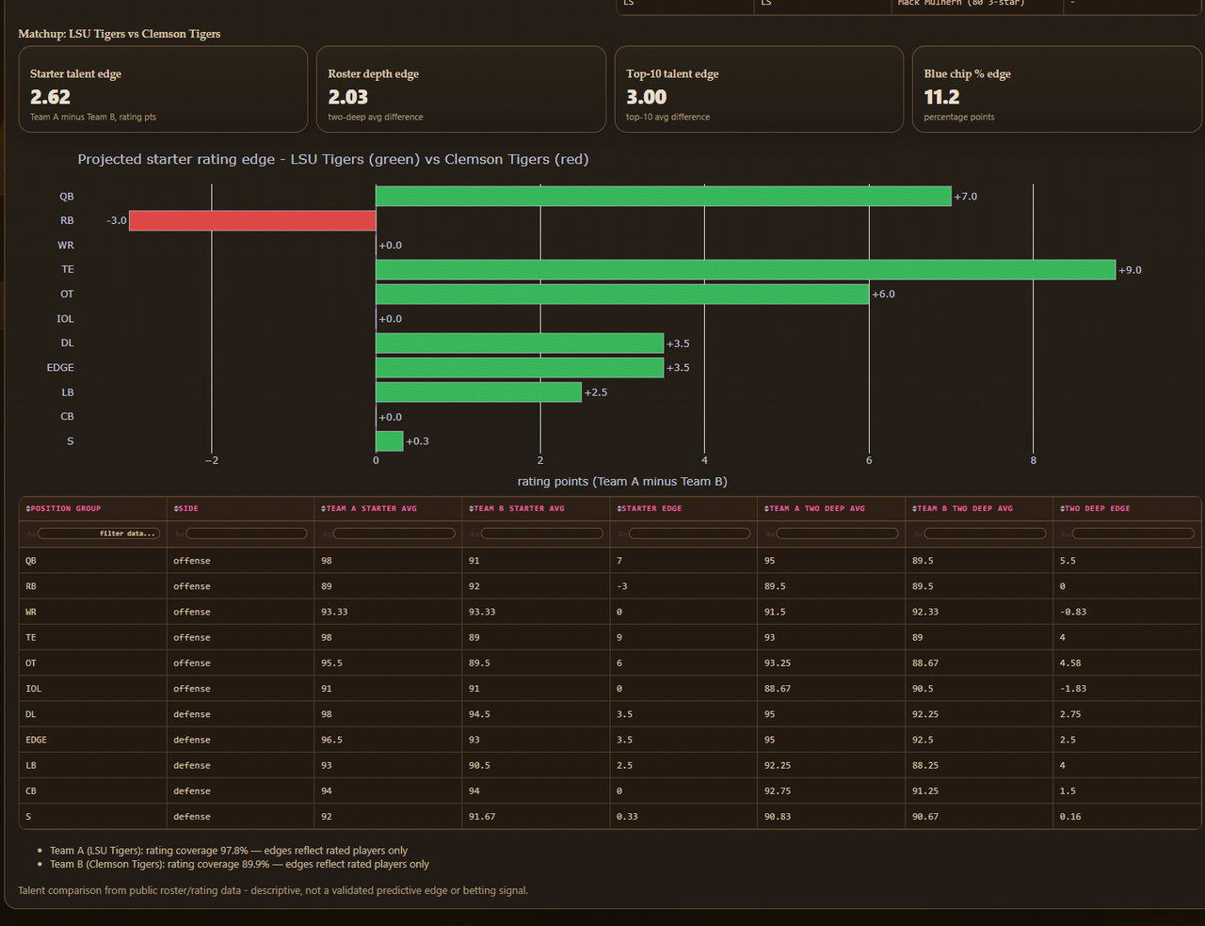Select the Roster depth edge card

461,89
